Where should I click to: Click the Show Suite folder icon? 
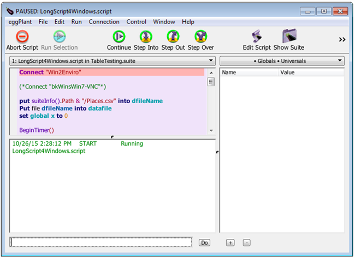click(288, 37)
